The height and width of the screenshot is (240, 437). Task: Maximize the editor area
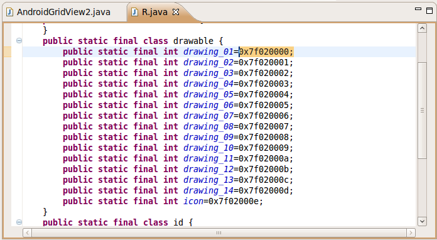[x=429, y=11]
